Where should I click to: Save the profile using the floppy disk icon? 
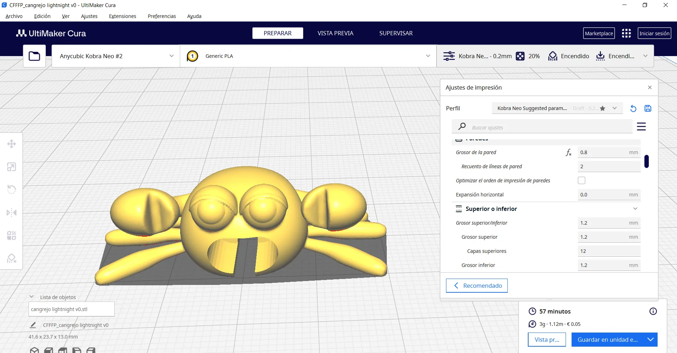coord(648,109)
